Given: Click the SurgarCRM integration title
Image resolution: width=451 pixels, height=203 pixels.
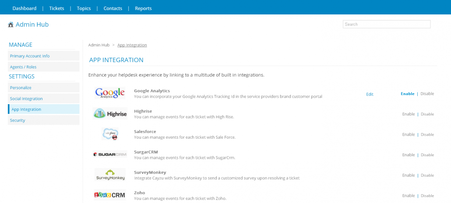Looking at the screenshot, I should tap(146, 152).
